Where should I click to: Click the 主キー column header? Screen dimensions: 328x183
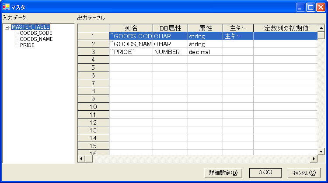coord(238,28)
